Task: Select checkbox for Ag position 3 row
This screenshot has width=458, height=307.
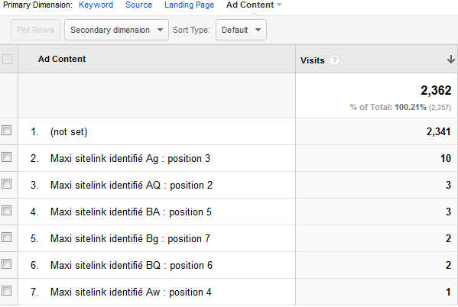Action: pos(6,157)
